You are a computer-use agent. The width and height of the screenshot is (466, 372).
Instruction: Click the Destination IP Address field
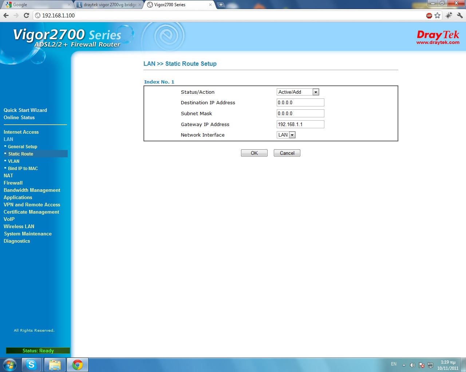tap(300, 103)
